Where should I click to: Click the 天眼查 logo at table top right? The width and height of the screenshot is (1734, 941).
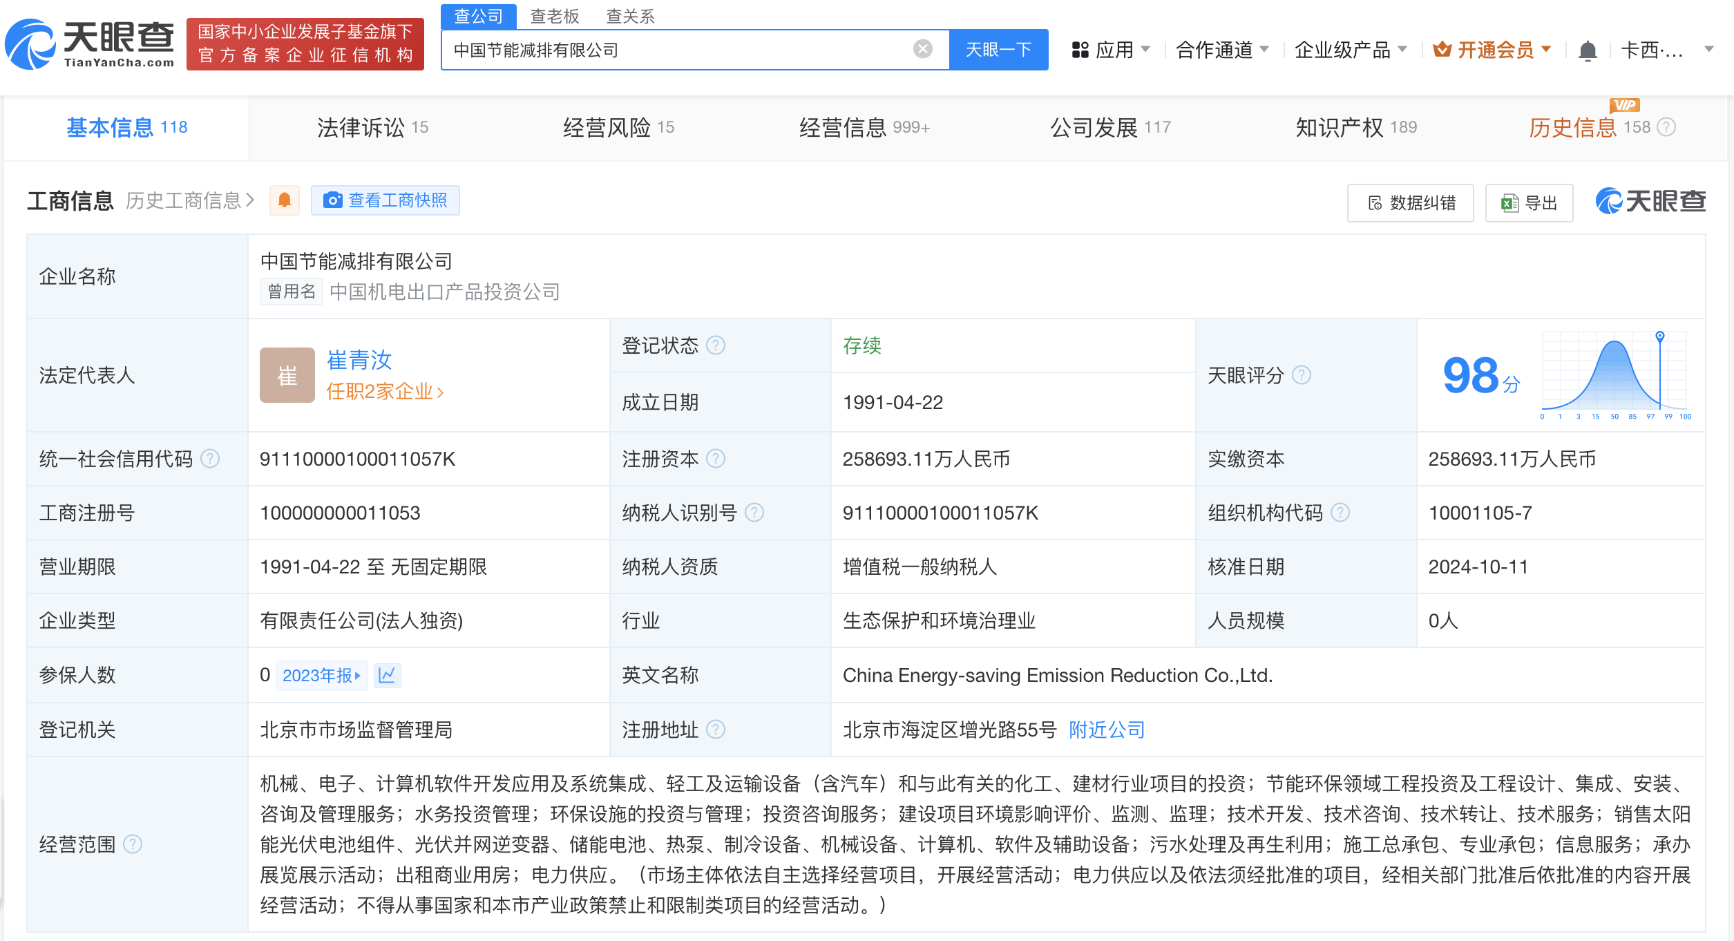1650,201
